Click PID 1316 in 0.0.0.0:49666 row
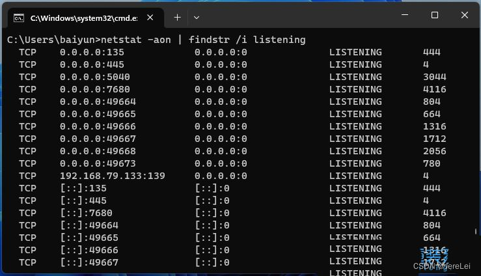The width and height of the screenshot is (481, 276). 435,126
